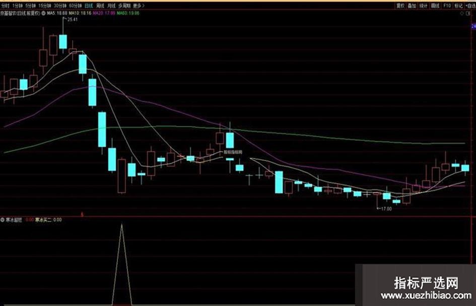Click the round icon beside the sub-indicator name

3,220
